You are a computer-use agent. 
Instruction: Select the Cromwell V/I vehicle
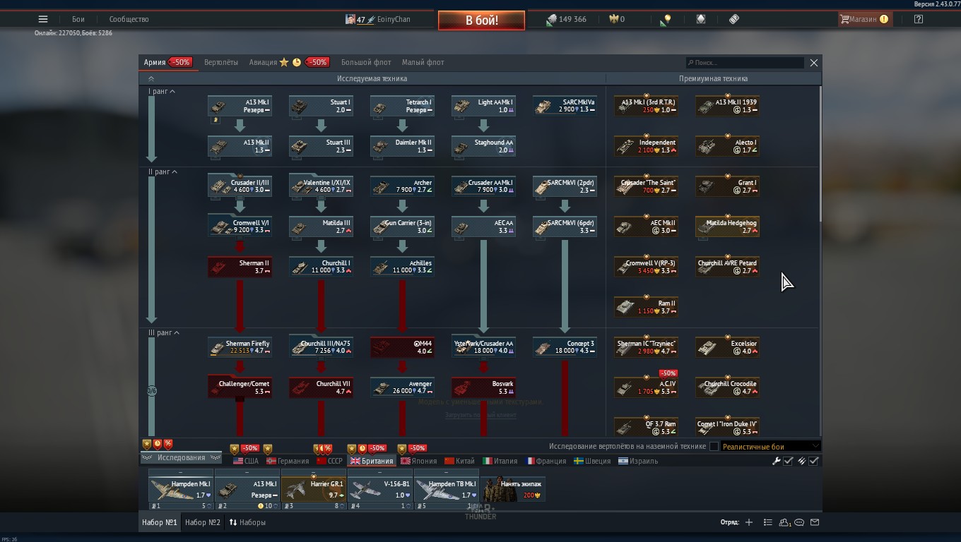coord(240,226)
